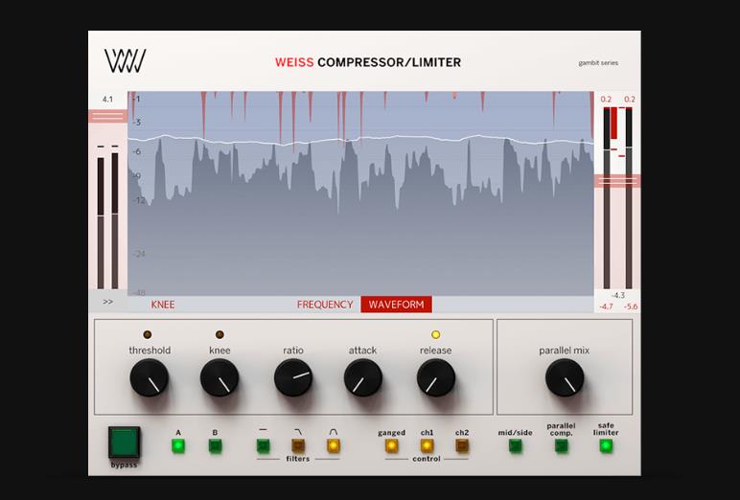This screenshot has width=740, height=500.
Task: Click the -5.6 output level readout
Action: (631, 307)
